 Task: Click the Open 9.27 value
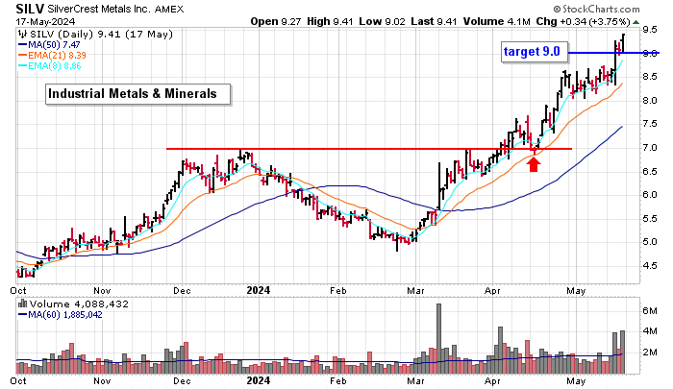[x=276, y=21]
